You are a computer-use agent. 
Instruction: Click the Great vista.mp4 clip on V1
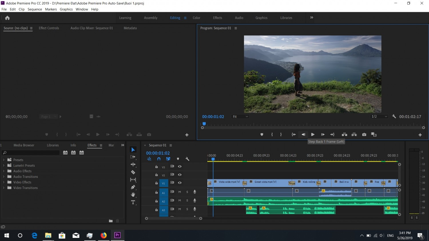point(268,183)
